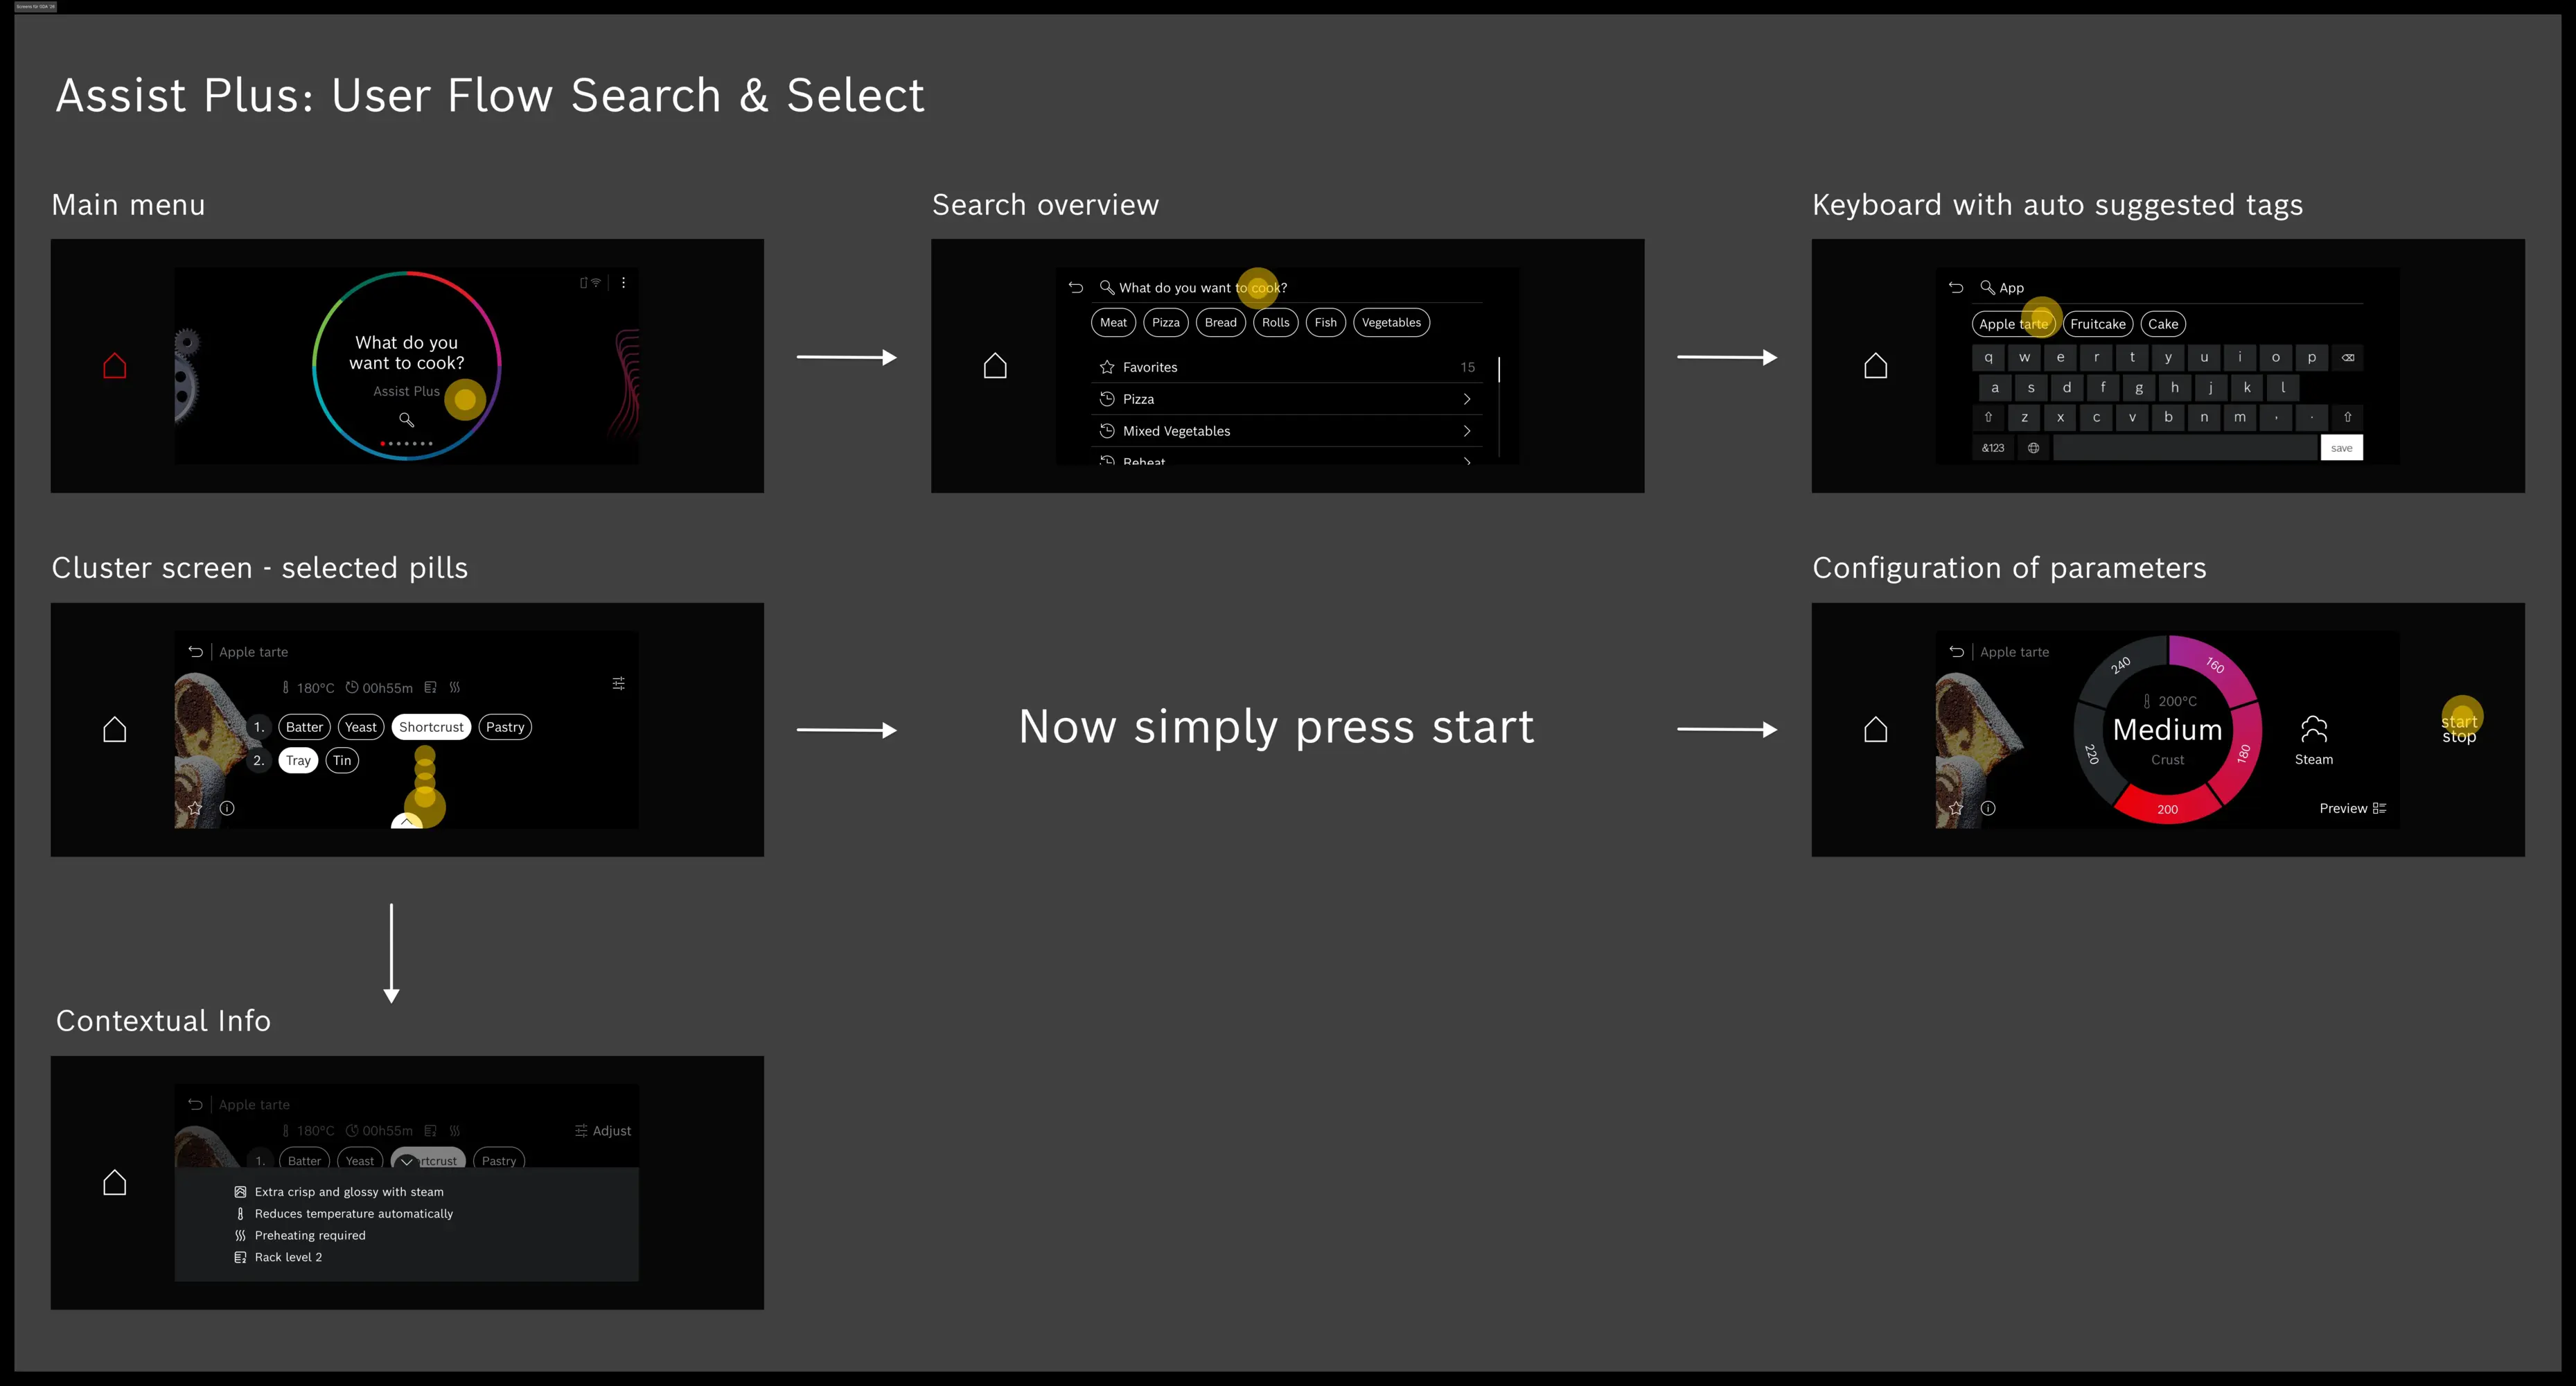The height and width of the screenshot is (1386, 2576).
Task: Click the globe language key on the keyboard
Action: 2033,448
